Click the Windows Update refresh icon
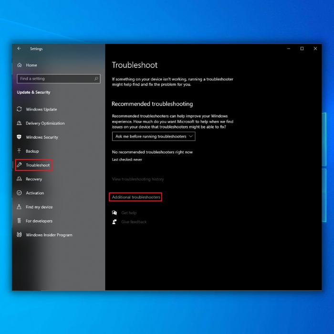 coord(19,109)
